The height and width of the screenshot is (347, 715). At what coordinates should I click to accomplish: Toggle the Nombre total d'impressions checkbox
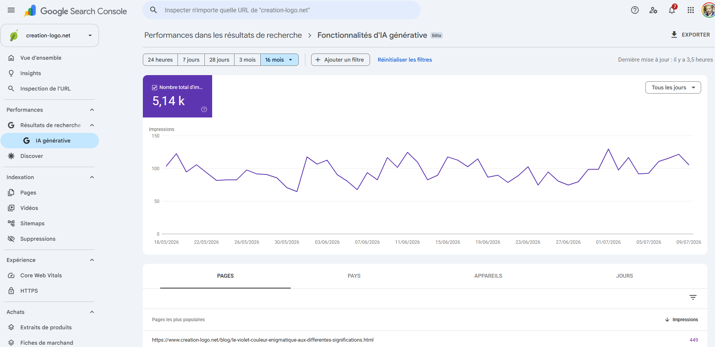coord(154,87)
